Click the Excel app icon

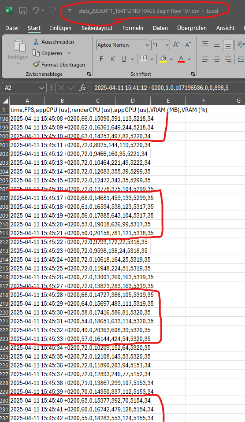9,11
